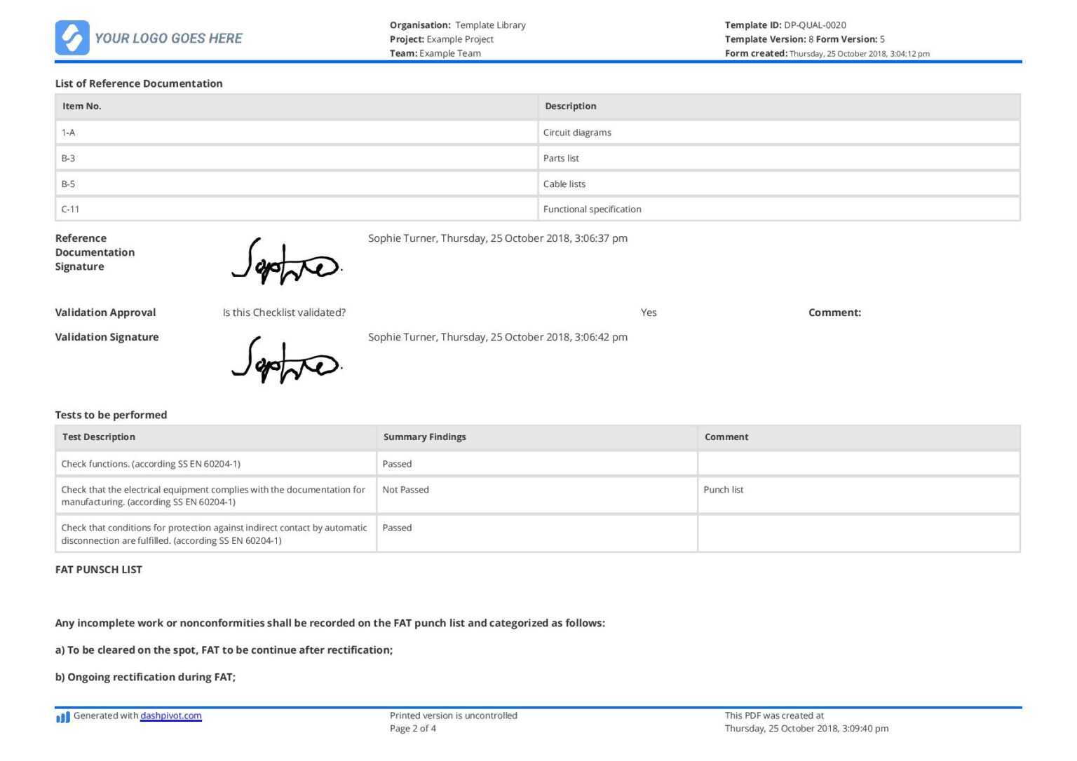Open the Summary Findings column header options
Image resolution: width=1077 pixels, height=761 pixels.
coord(424,437)
